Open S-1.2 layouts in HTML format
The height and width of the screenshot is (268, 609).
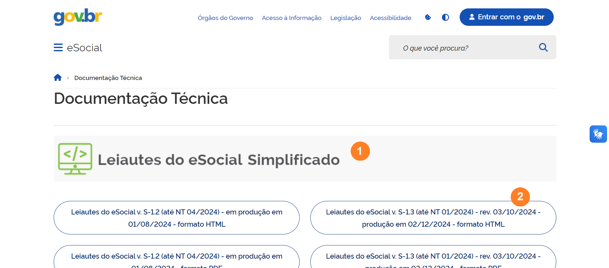coord(176,218)
